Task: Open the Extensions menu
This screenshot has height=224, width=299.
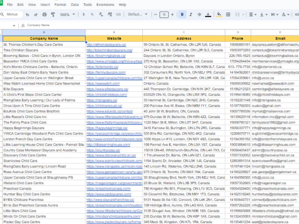Action: click(x=105, y=4)
